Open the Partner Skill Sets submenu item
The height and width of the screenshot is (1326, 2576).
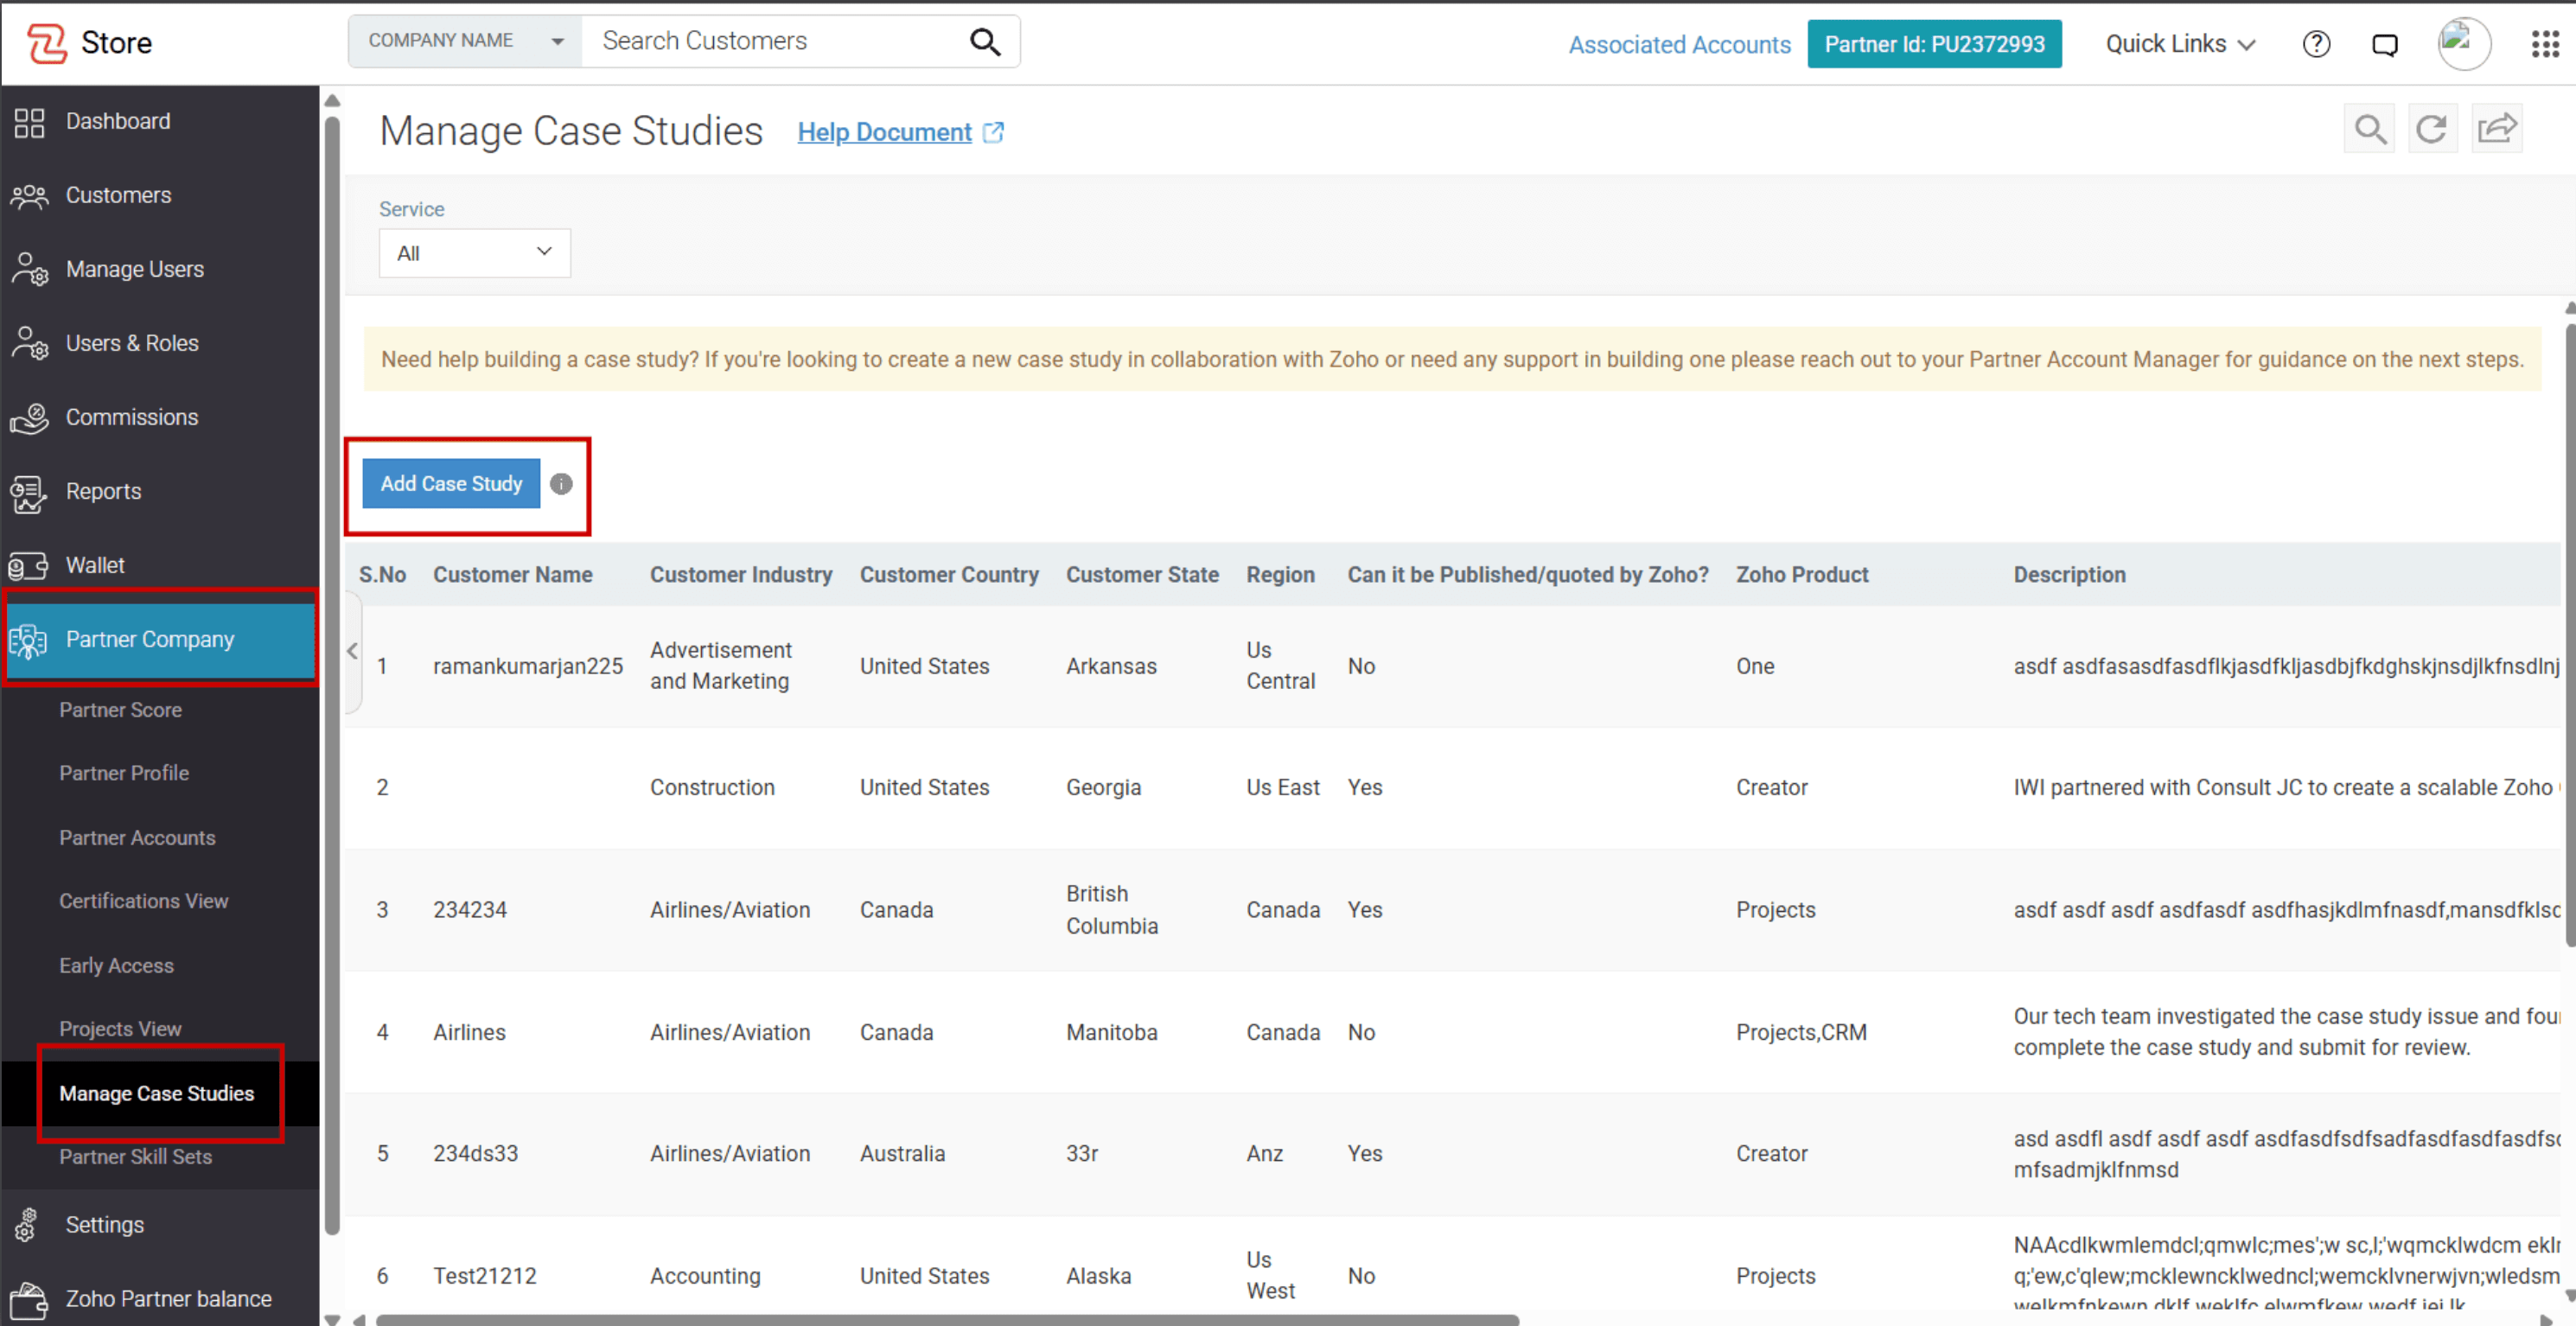point(135,1157)
